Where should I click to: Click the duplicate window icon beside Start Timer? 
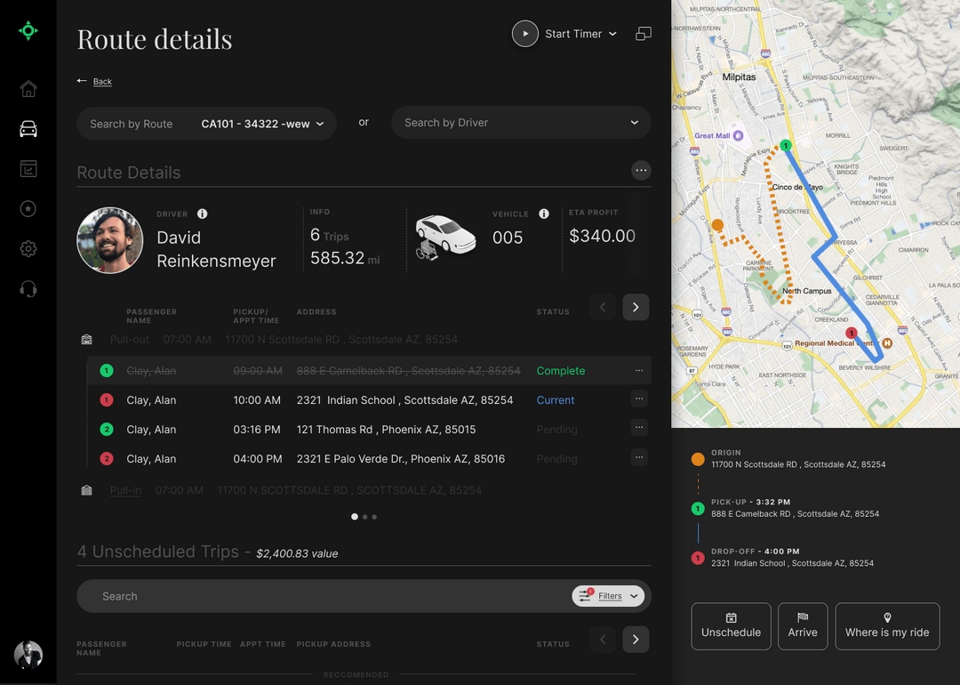(643, 33)
